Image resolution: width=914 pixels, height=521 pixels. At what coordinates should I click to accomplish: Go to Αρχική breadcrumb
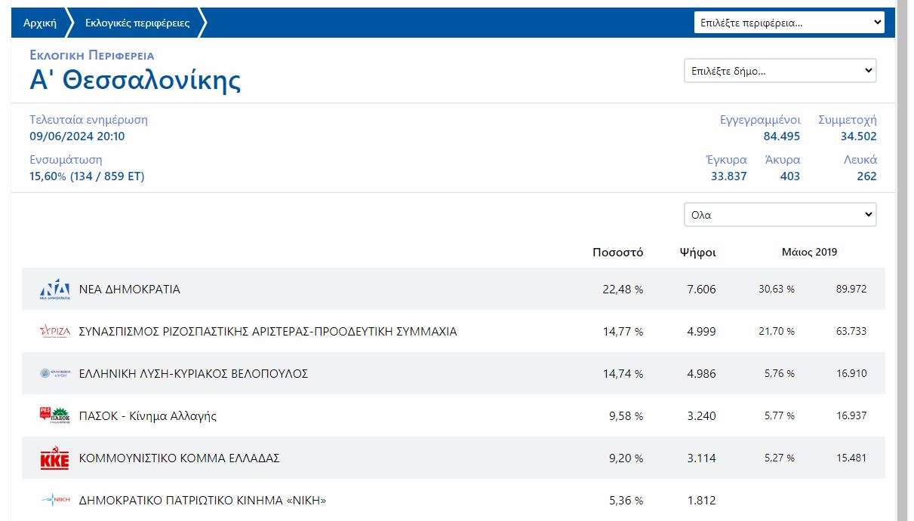point(40,23)
